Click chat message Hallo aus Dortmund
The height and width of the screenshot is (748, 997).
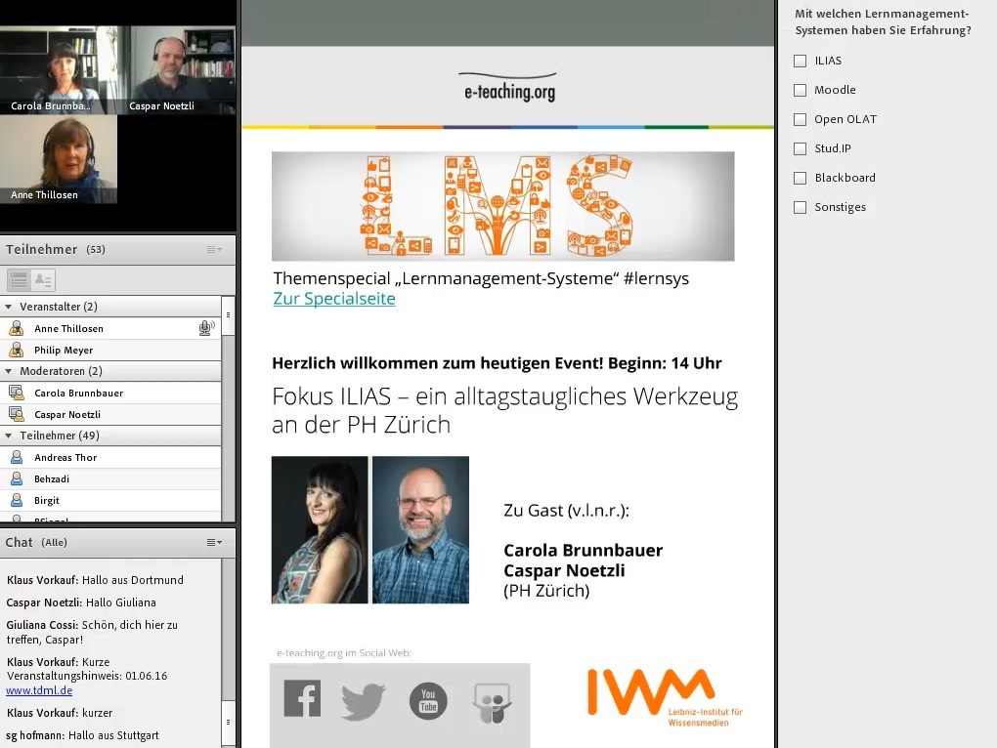(x=95, y=580)
